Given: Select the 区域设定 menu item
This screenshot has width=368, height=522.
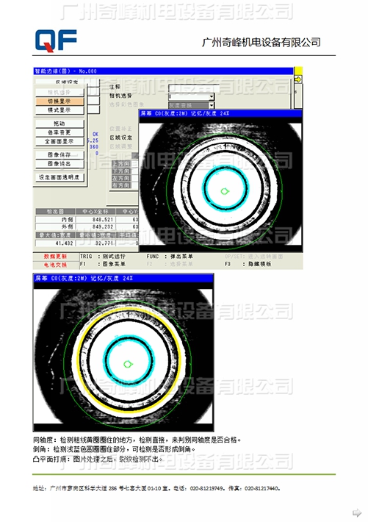Looking at the screenshot, I should [120, 137].
